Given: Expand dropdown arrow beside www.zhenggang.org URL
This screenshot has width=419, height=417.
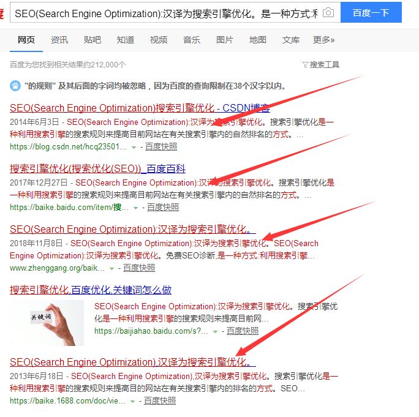Looking at the screenshot, I should [x=111, y=268].
